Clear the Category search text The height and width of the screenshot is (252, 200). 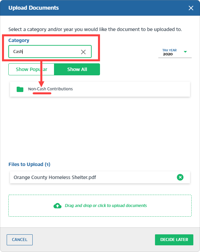click(x=83, y=52)
